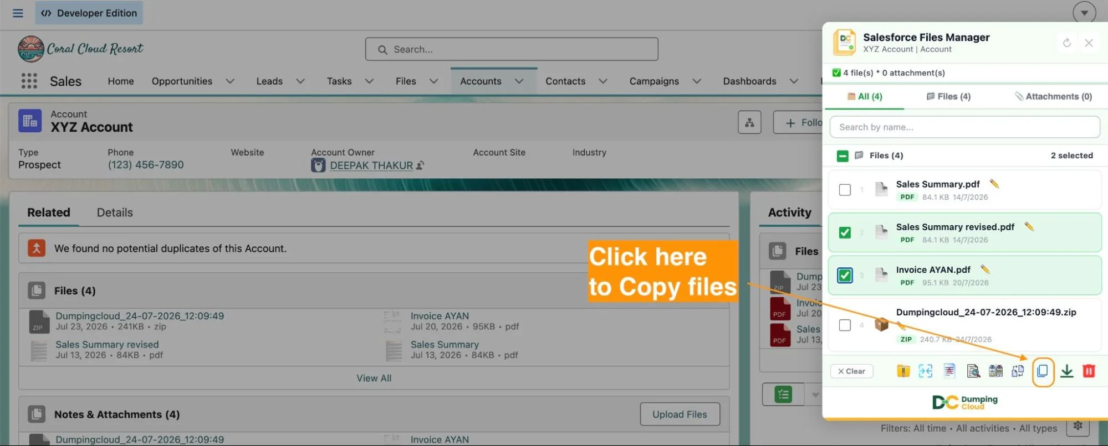
Task: Expand the Campaigns nav dropdown chevron
Action: [697, 81]
